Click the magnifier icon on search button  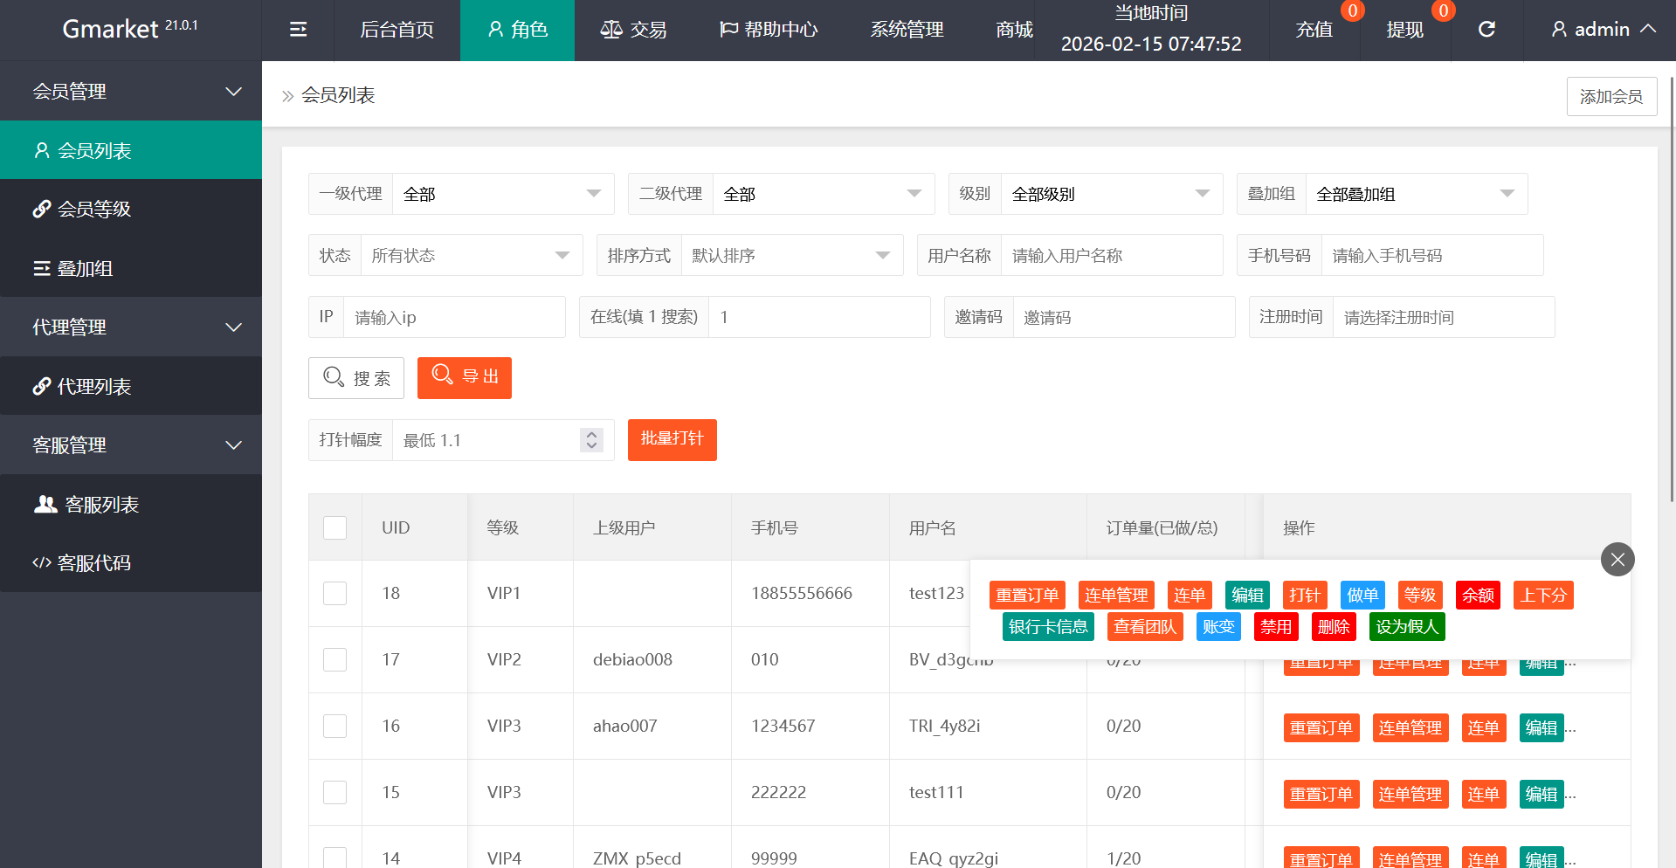coord(334,377)
